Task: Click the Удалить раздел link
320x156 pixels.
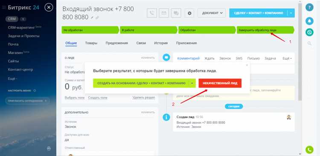Action: [144, 98]
